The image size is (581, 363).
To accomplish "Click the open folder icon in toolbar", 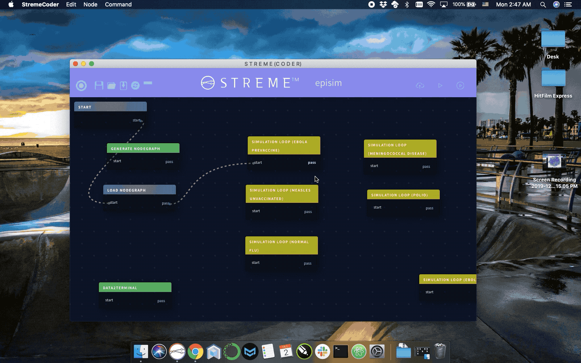I will [111, 86].
